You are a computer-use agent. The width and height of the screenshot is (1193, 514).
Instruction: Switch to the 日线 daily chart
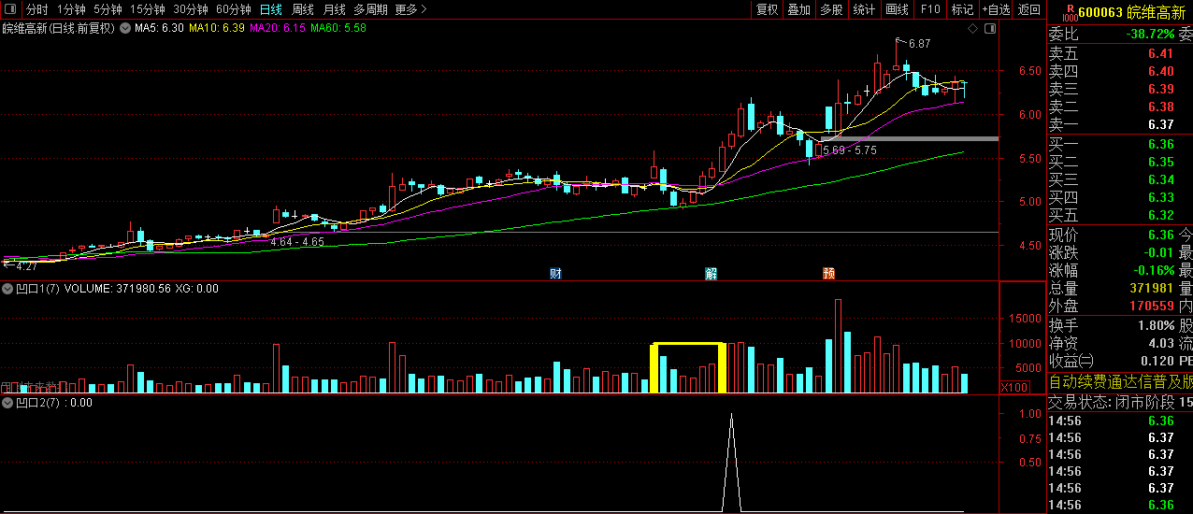(270, 9)
